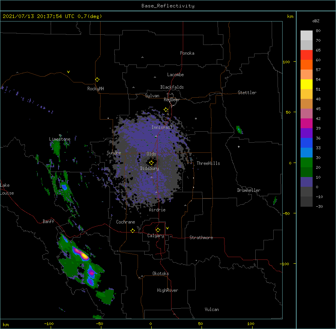
Task: Click the small green echo southwest of Stettler
Action: click(x=239, y=130)
